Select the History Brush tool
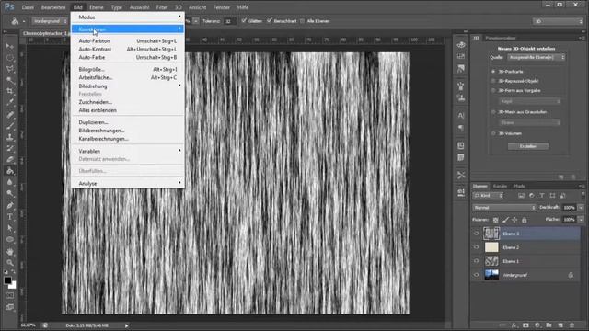This screenshot has width=589, height=331. 10,148
